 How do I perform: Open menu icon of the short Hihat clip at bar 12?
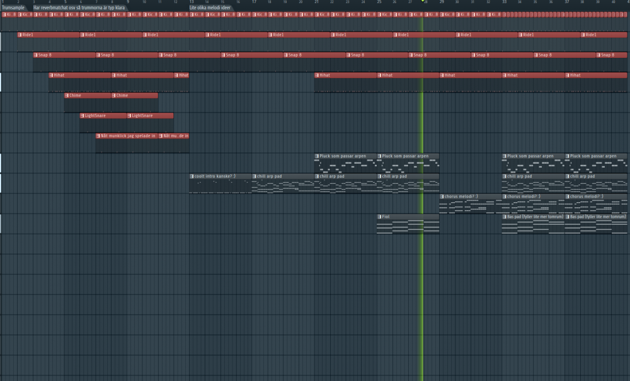click(x=176, y=75)
